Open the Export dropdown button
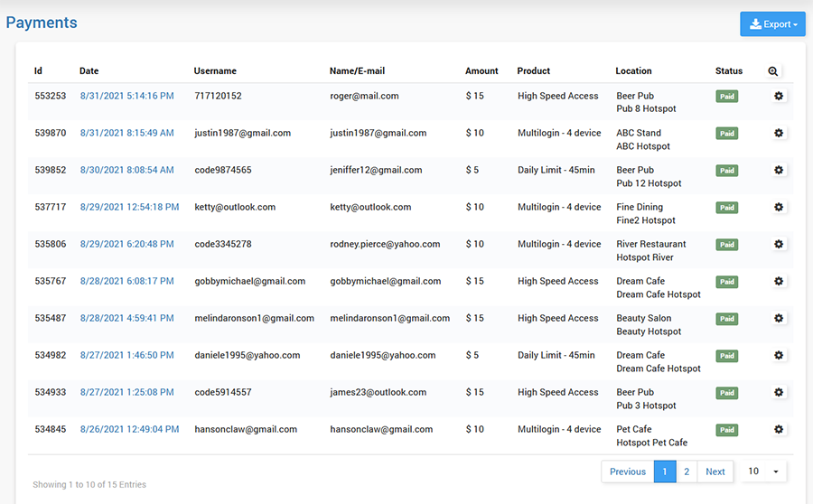The image size is (813, 504). click(771, 24)
